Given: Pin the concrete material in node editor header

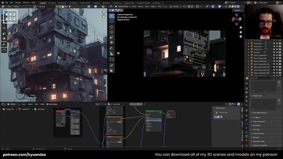Looking at the screenshot, I should click(145, 104).
